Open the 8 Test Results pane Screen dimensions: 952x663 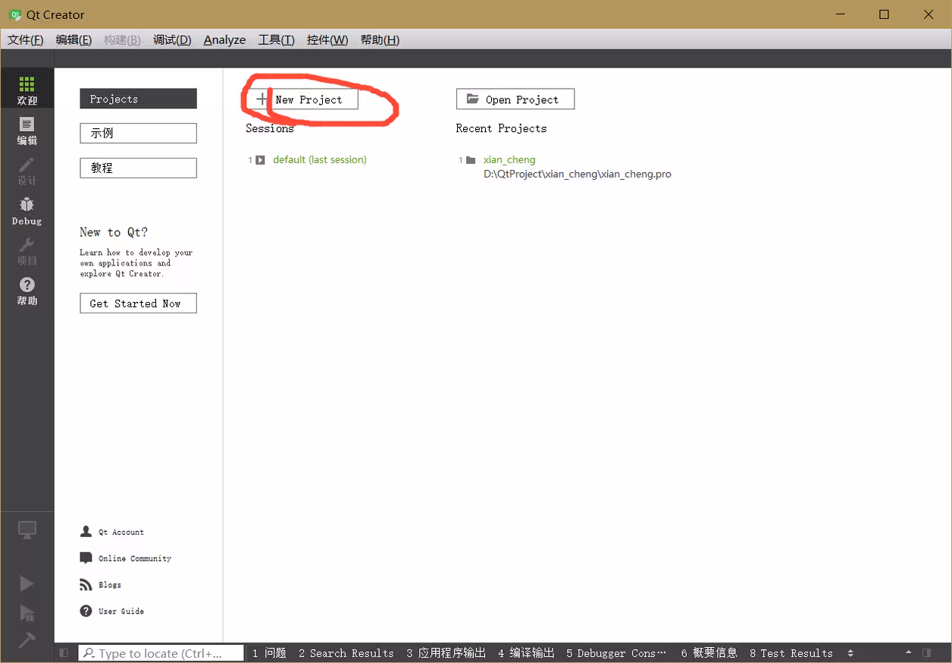point(791,653)
